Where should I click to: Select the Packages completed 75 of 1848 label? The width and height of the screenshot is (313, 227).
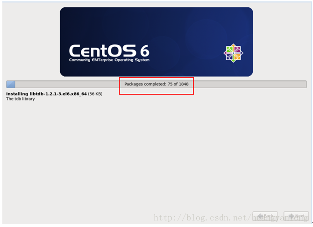tap(156, 84)
